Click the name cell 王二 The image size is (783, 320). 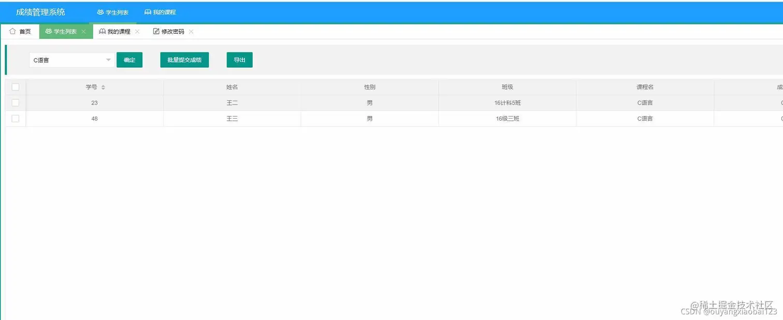click(232, 103)
